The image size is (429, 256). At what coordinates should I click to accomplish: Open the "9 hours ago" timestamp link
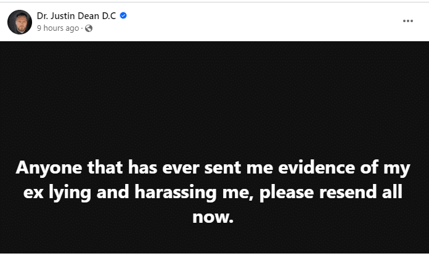point(57,28)
